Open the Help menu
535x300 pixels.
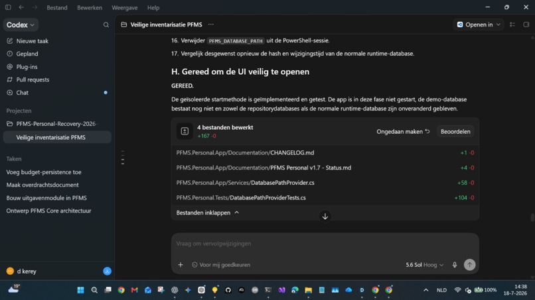tap(153, 7)
